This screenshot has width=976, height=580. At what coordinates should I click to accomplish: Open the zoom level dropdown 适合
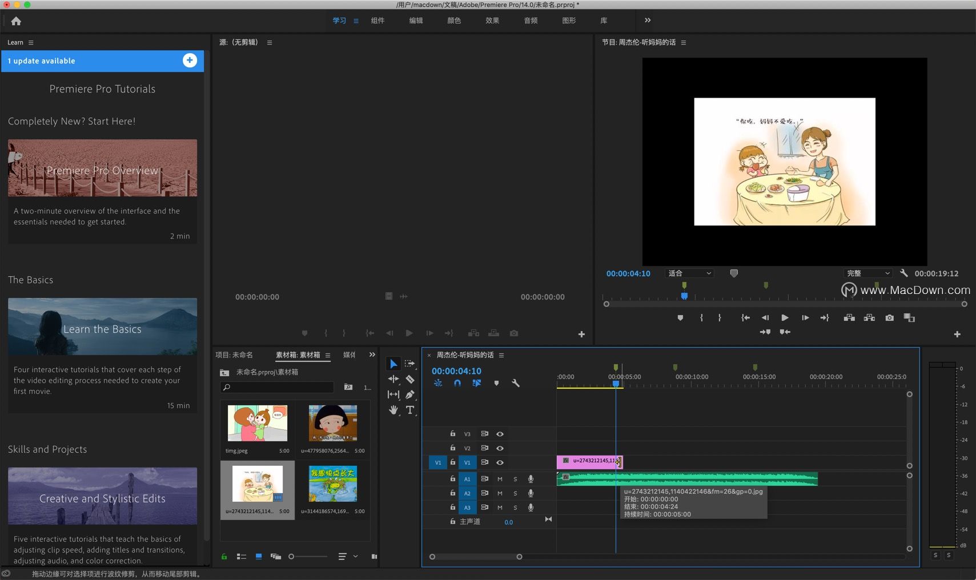pos(689,273)
